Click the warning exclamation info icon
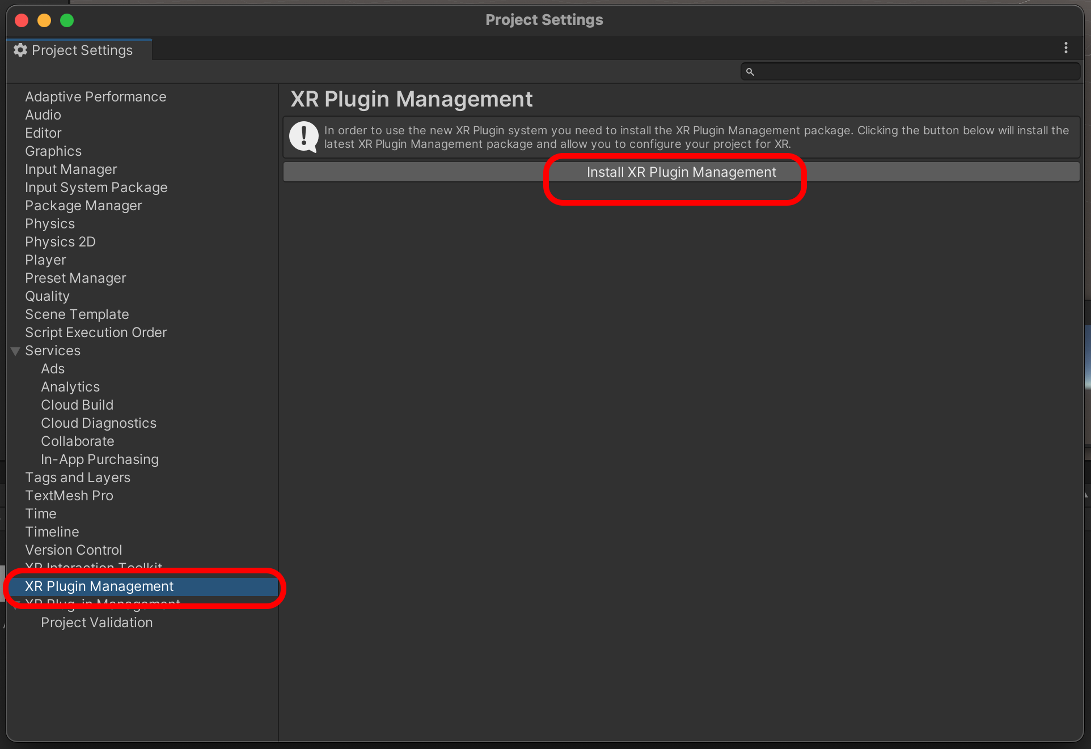 coord(303,137)
